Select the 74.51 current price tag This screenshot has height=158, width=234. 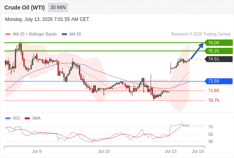click(219, 59)
